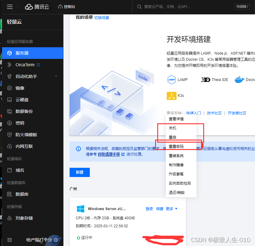Open the 控制台 console home link

coord(67,7)
